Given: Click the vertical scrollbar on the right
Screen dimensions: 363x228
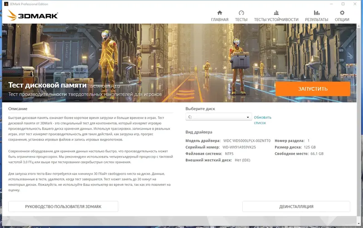Looking at the screenshot, I should pyautogui.click(x=359, y=122).
